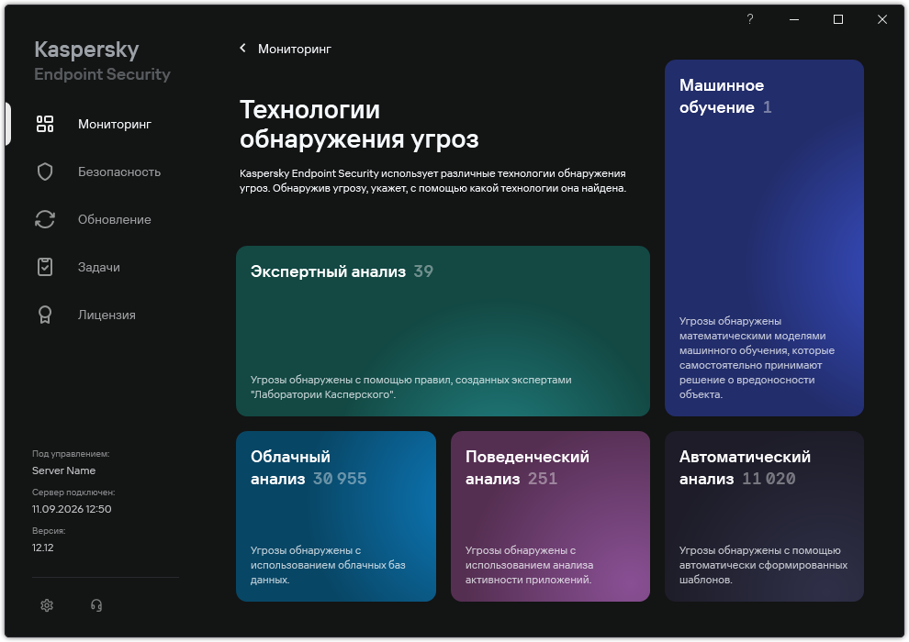Maximize the Kaspersky window
This screenshot has height=642, width=909.
(x=838, y=19)
